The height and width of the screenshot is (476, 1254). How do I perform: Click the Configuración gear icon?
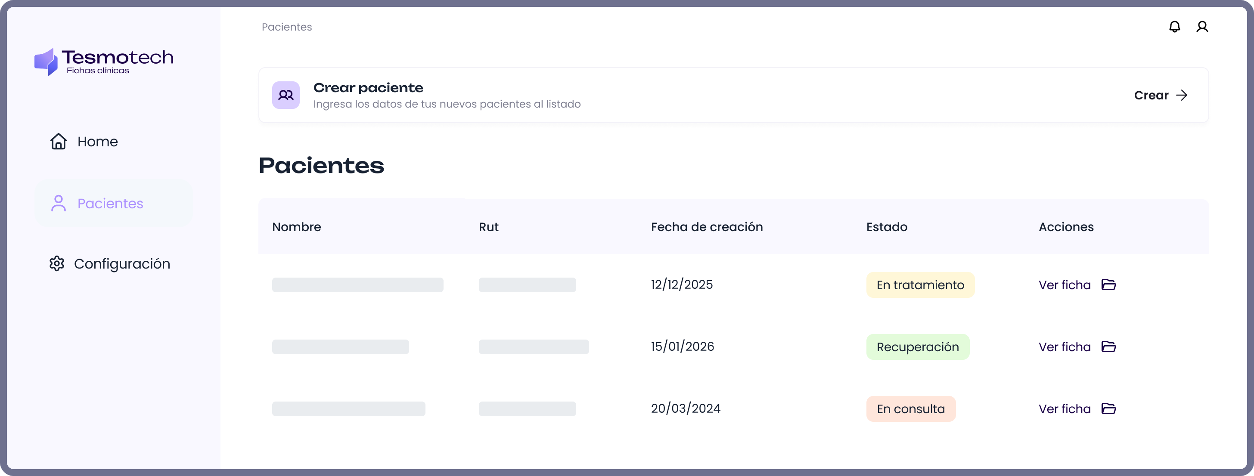click(57, 263)
